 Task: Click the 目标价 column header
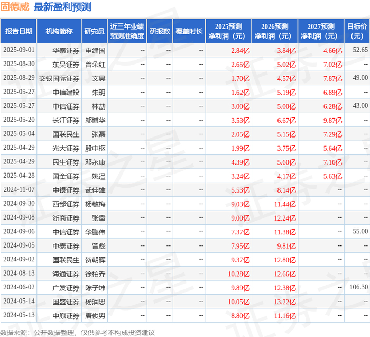click(x=357, y=31)
